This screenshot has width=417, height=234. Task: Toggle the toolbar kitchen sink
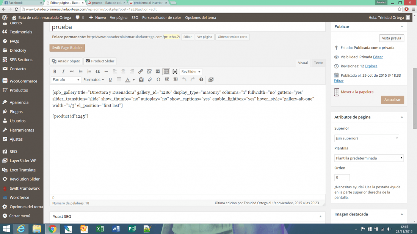point(166,71)
